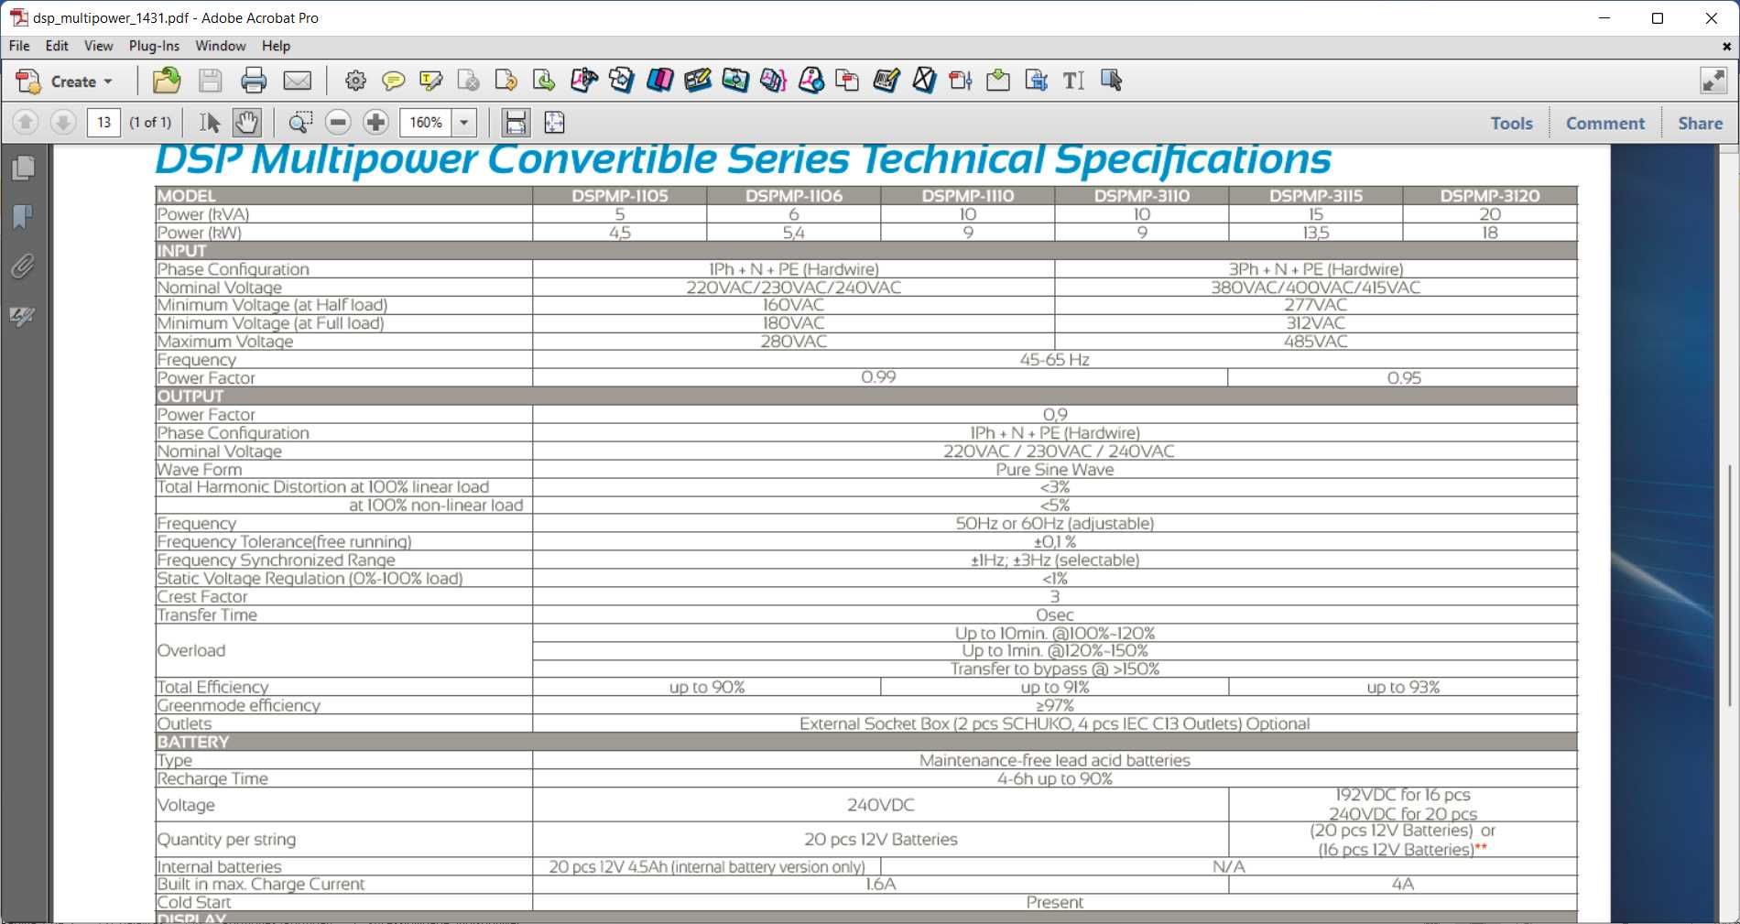Click the rotate pages icon
Viewport: 1740px width, 924px height.
click(506, 82)
